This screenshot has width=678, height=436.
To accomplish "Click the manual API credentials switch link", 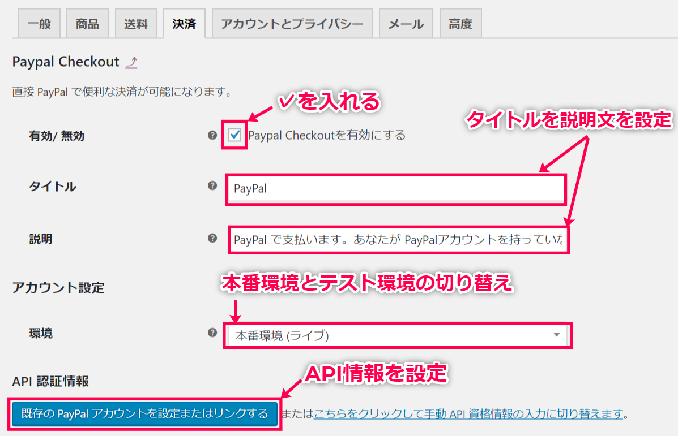I will coord(469,414).
